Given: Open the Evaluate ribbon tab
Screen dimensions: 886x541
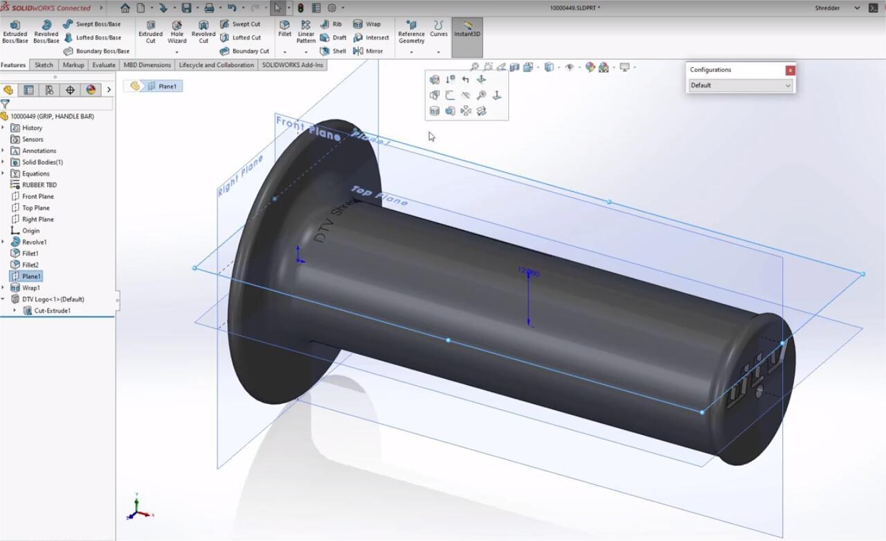Looking at the screenshot, I should click(x=104, y=64).
